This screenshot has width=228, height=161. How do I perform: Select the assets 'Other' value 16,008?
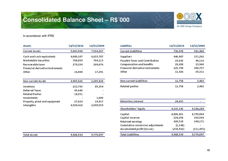[78, 72]
